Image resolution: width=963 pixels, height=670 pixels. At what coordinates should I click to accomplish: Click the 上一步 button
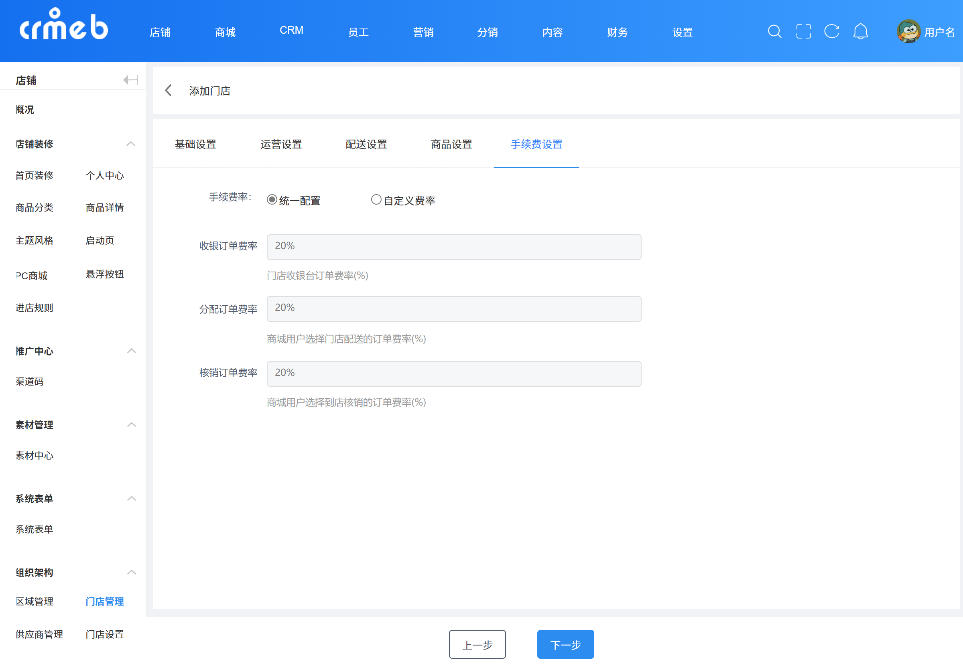[x=477, y=644]
